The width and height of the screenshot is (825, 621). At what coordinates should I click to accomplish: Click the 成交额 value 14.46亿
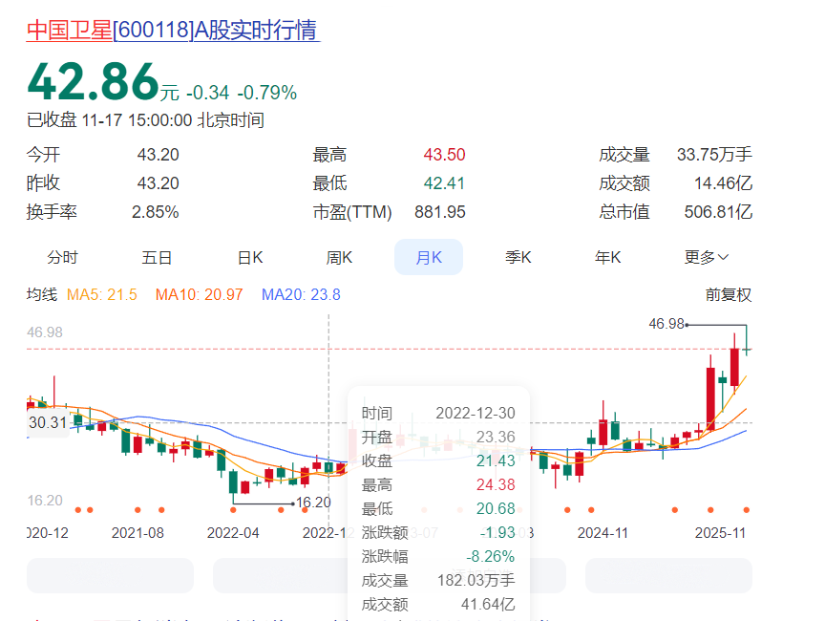(723, 183)
